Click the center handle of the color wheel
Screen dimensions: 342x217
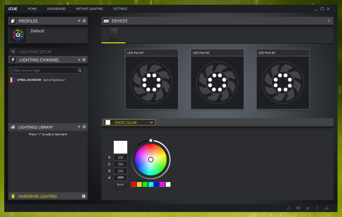point(151,160)
